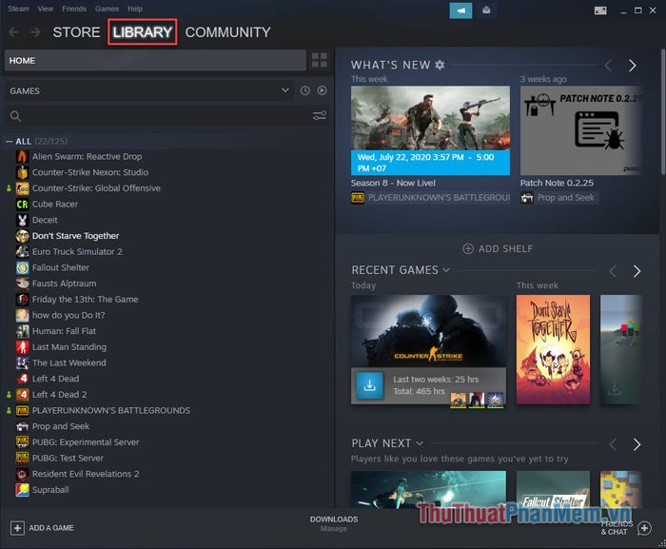Open Don't Starve Together recent game cover
This screenshot has width=666, height=549.
point(553,349)
